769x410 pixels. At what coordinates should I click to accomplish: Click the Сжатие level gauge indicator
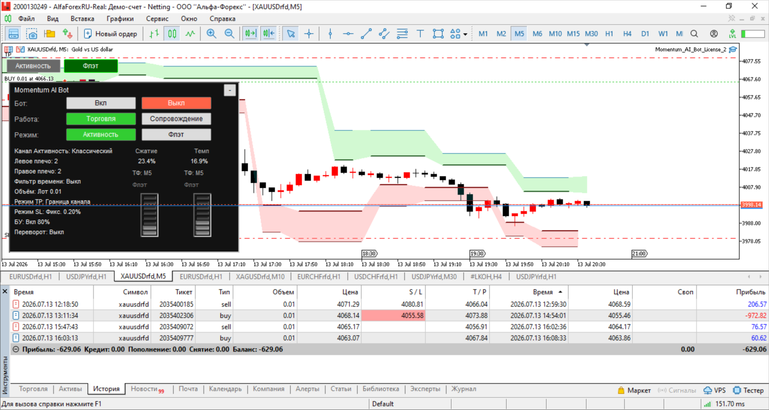tap(149, 215)
